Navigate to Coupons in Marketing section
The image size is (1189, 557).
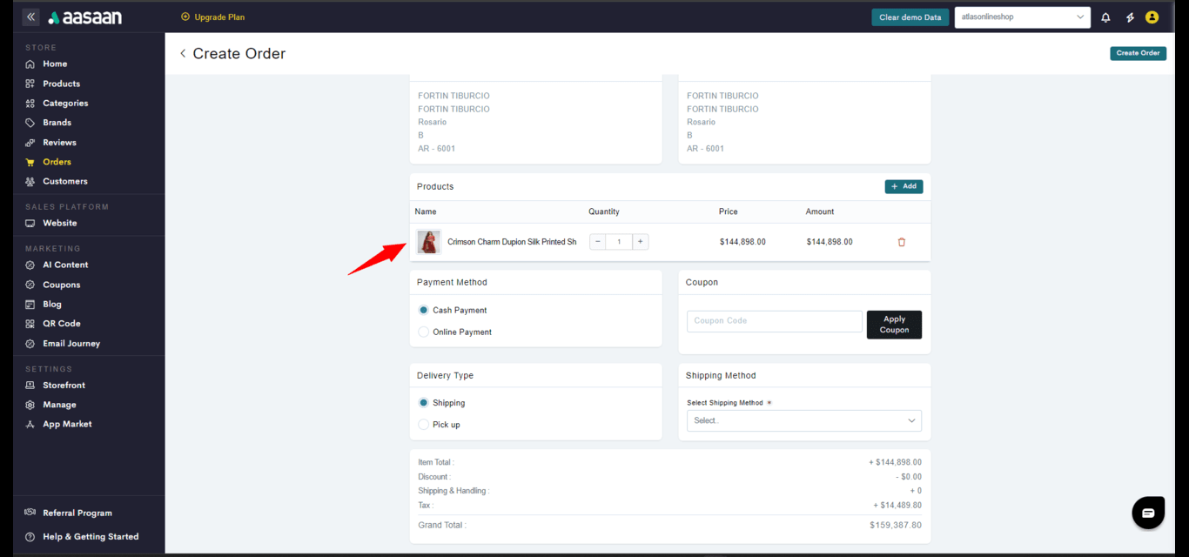point(61,285)
